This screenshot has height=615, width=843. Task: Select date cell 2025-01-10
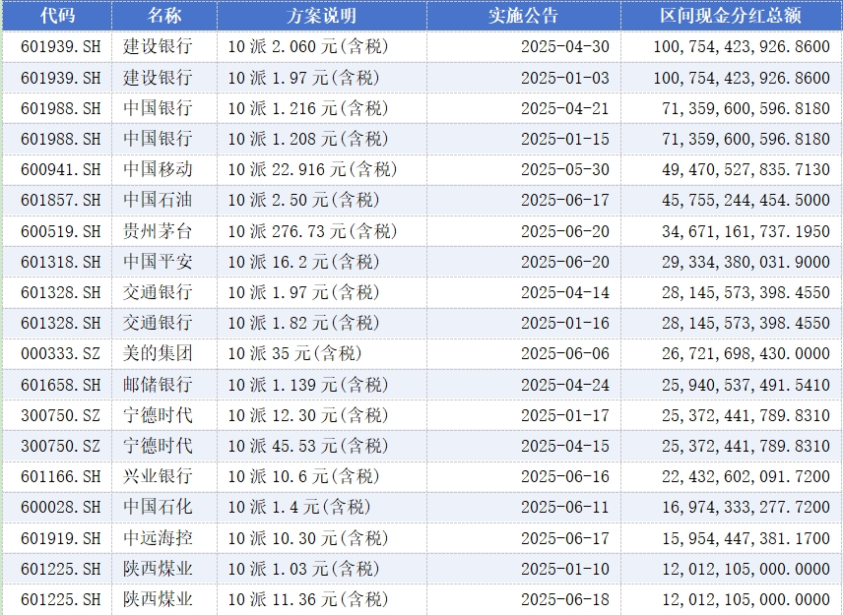pos(523,570)
